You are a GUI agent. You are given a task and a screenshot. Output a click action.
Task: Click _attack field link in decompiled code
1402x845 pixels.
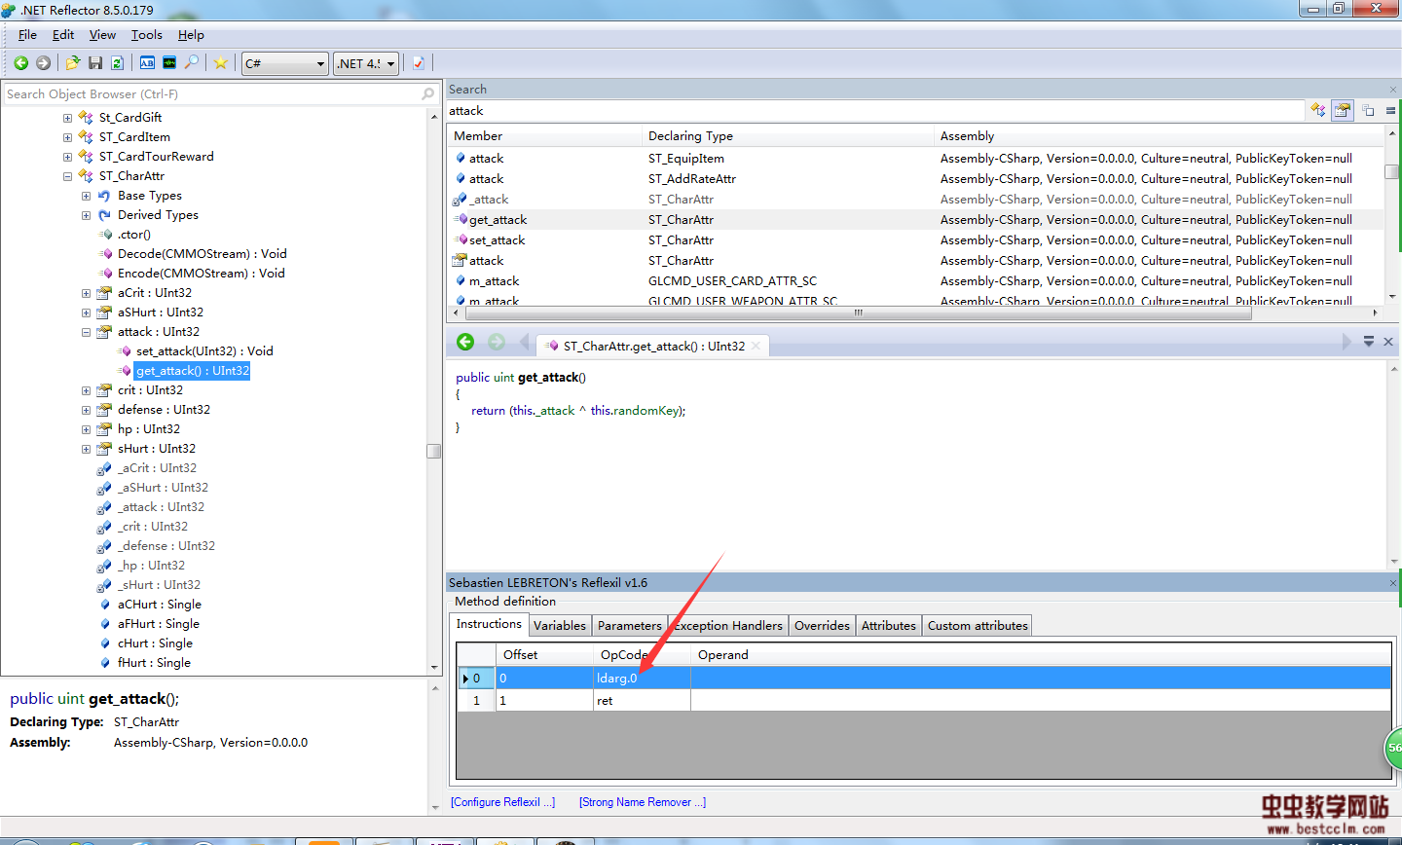(557, 411)
